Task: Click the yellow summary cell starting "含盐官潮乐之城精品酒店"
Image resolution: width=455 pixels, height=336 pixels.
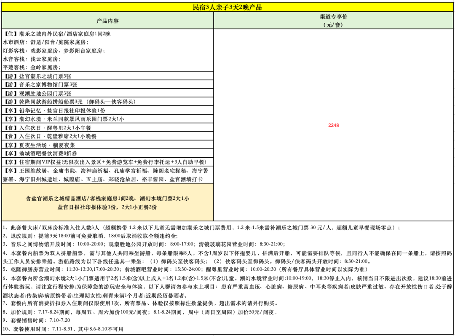Action: tap(108, 202)
